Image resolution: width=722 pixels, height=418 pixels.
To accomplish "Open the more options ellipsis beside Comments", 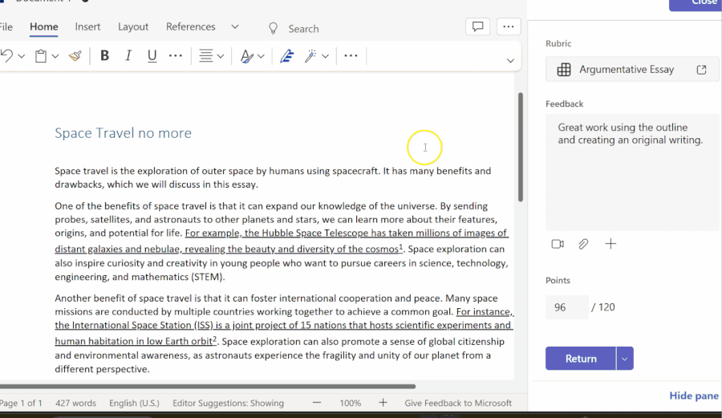I will [x=509, y=26].
